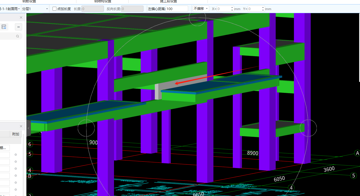Viewport: 360px width, 196px height.
Task: Click the 附加 column header
Action: [x=16, y=134]
